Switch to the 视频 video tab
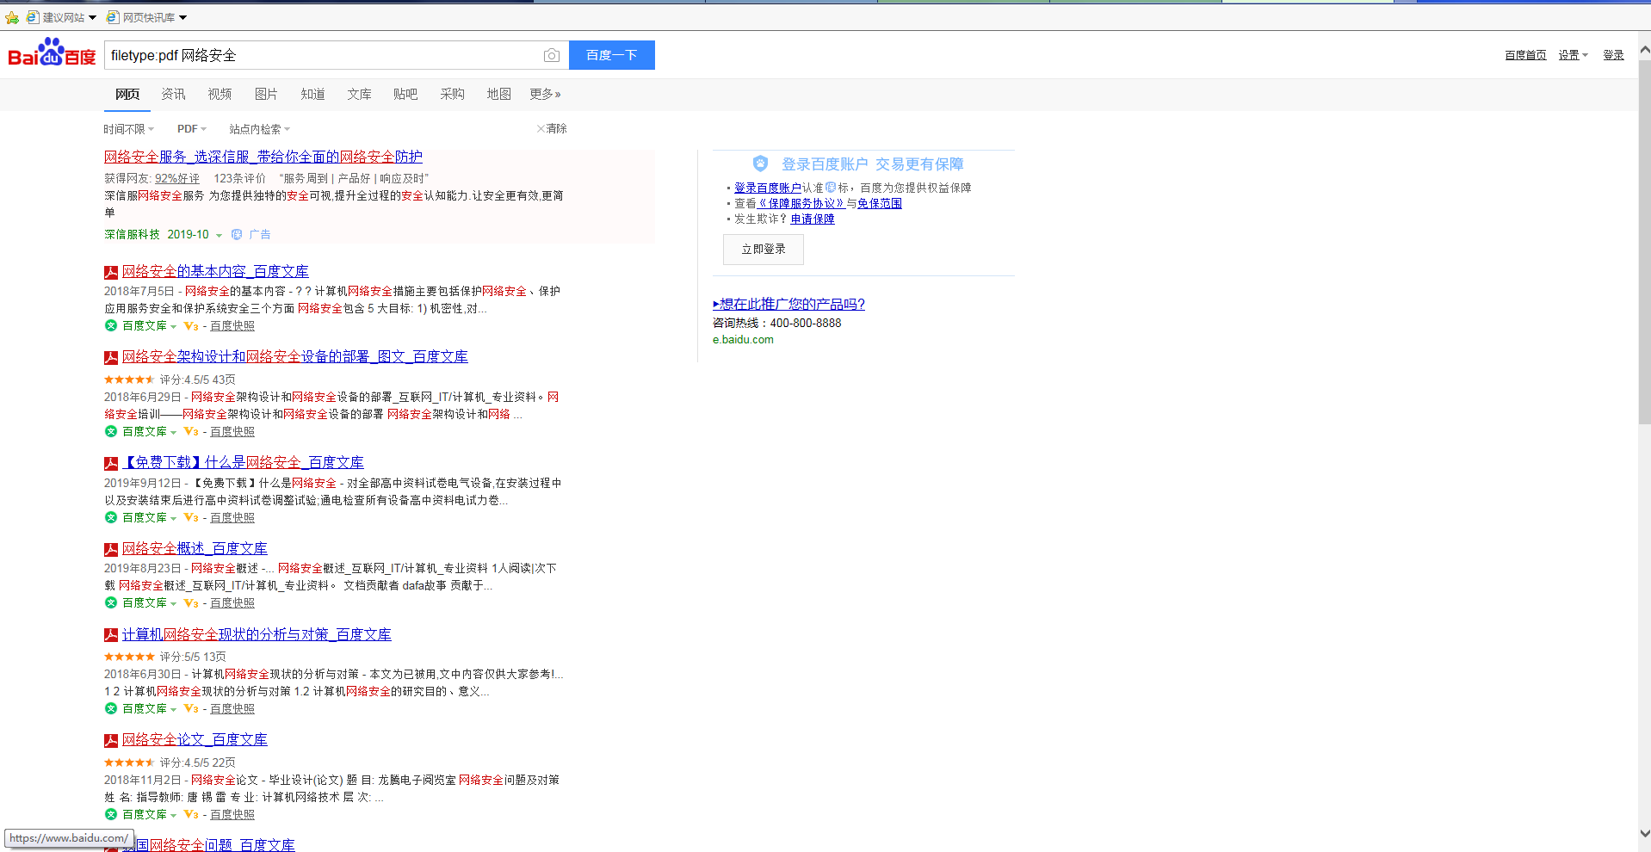 (220, 94)
